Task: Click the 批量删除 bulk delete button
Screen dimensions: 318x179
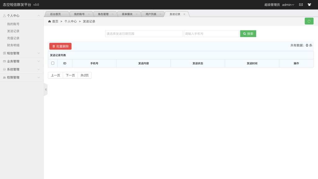Action: coord(61,46)
